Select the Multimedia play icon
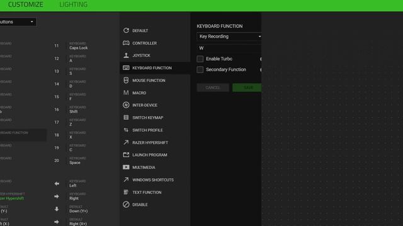The image size is (403, 226). click(126, 168)
